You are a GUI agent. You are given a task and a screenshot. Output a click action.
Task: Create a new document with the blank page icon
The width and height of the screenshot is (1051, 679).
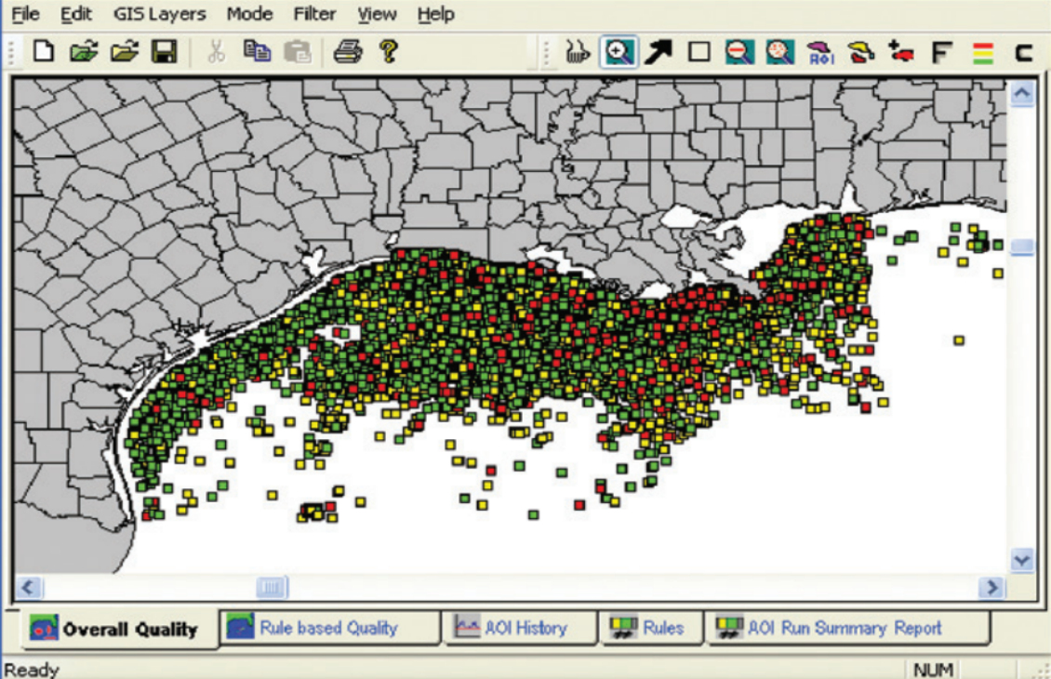[44, 51]
